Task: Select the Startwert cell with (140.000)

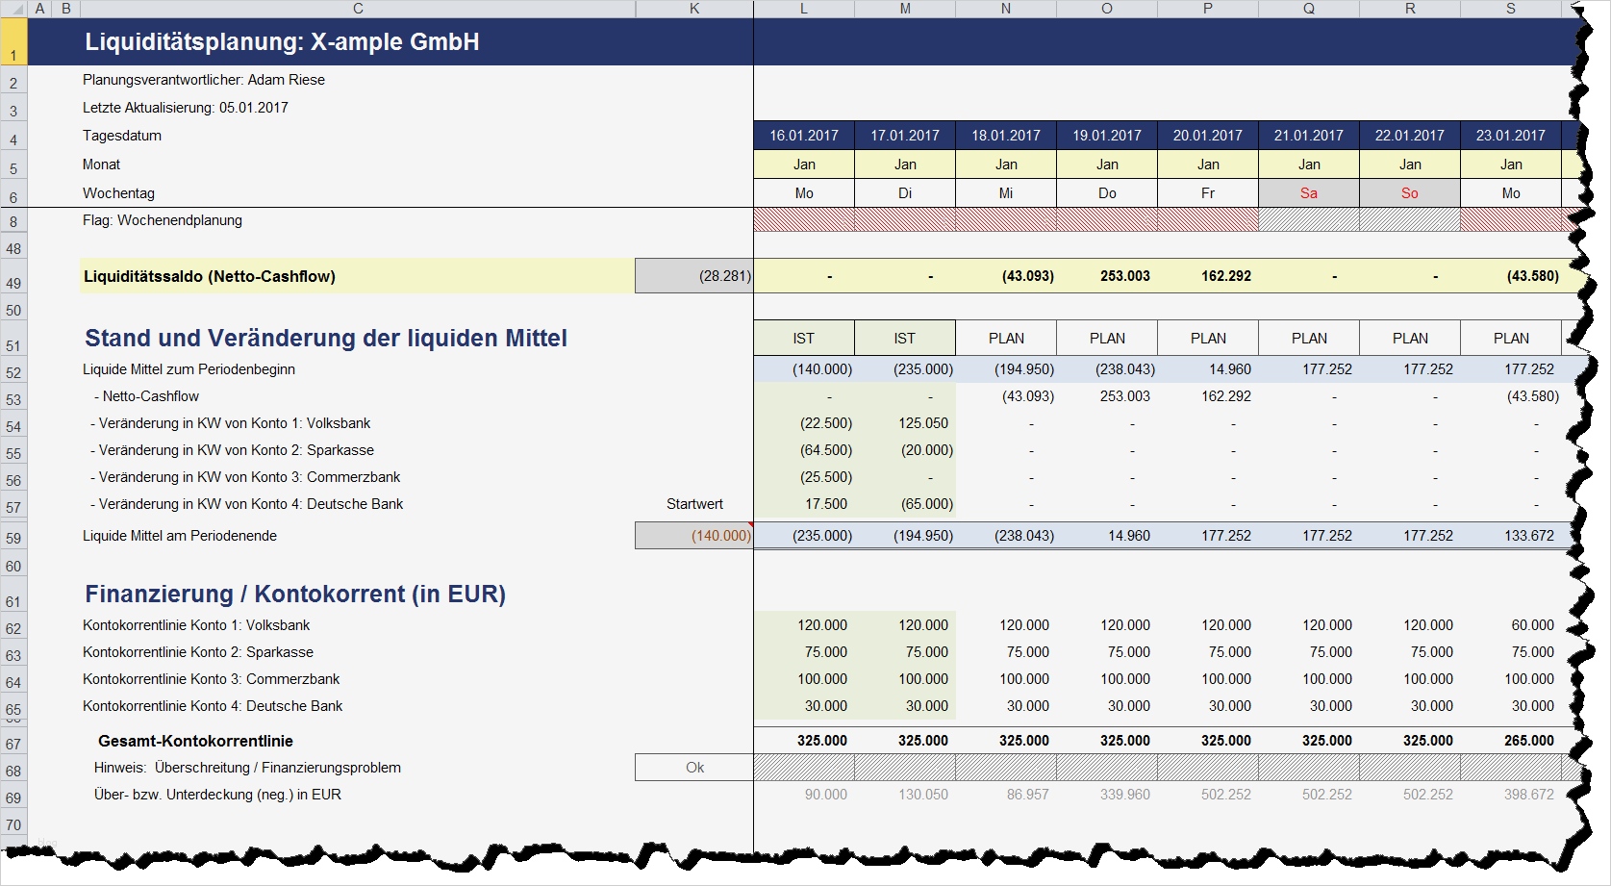Action: (x=694, y=536)
